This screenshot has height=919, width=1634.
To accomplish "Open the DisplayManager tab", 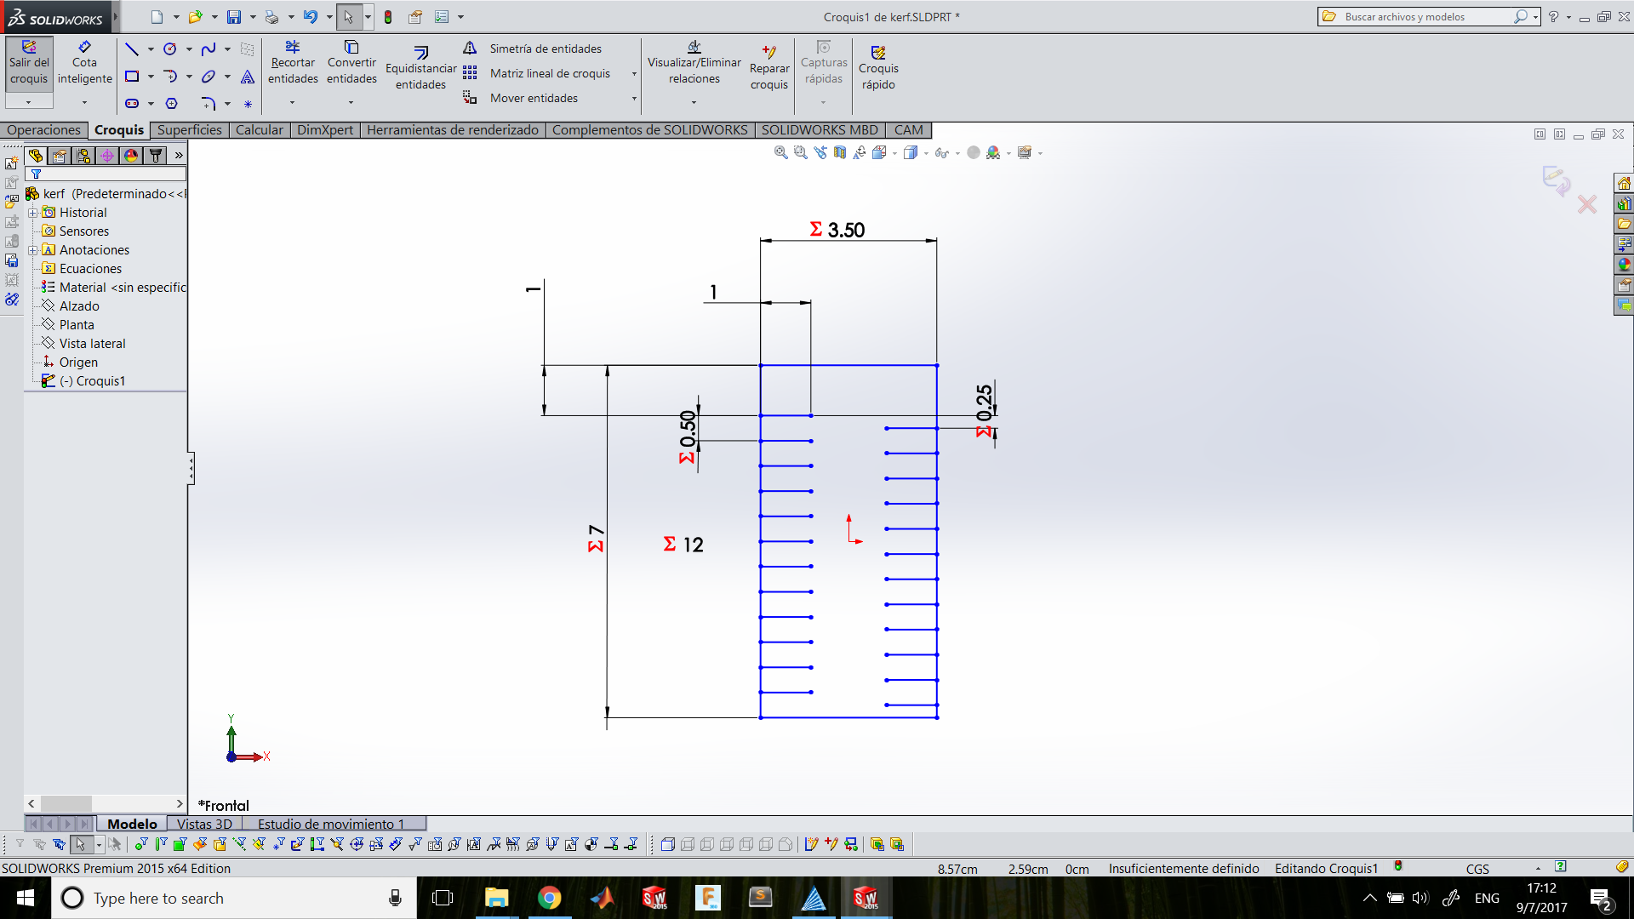I will point(130,155).
